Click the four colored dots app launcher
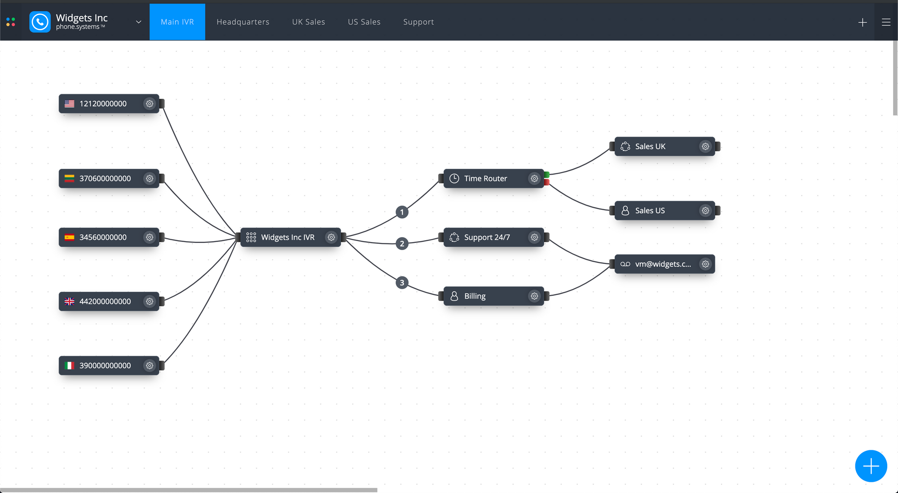Image resolution: width=898 pixels, height=493 pixels. (x=11, y=22)
